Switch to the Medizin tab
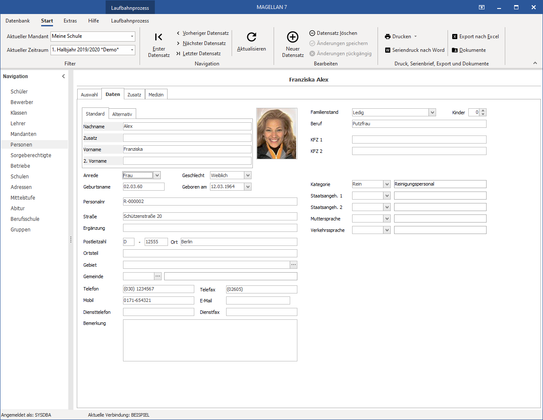The width and height of the screenshot is (543, 420). 156,95
